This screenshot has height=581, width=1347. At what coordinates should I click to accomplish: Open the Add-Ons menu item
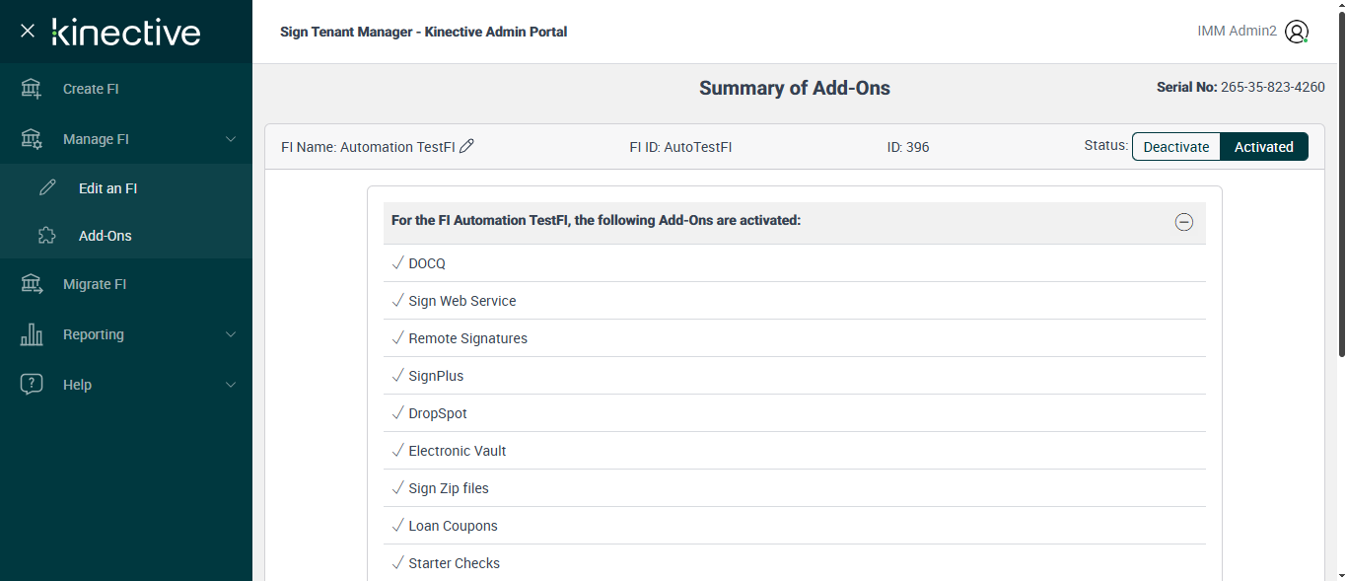click(105, 236)
